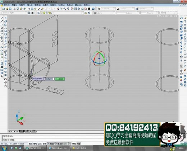
Task: Select the Line tool in draw toolbar
Action: [2, 18]
